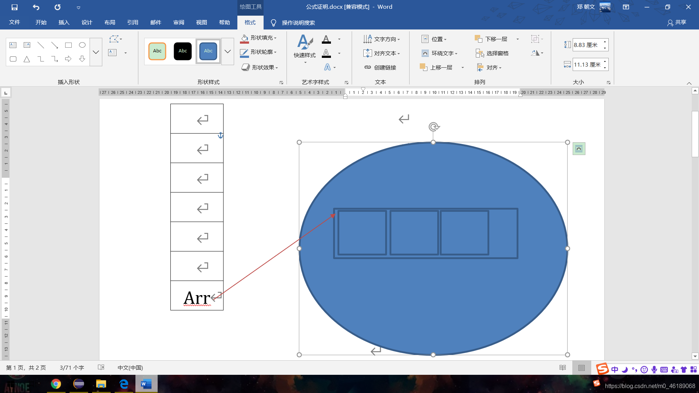Screen dimensions: 699x393
Task: Choose the triangle shape
Action: point(27,59)
